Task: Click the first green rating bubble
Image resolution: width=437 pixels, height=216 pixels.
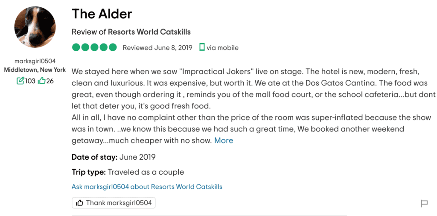Action: click(76, 47)
